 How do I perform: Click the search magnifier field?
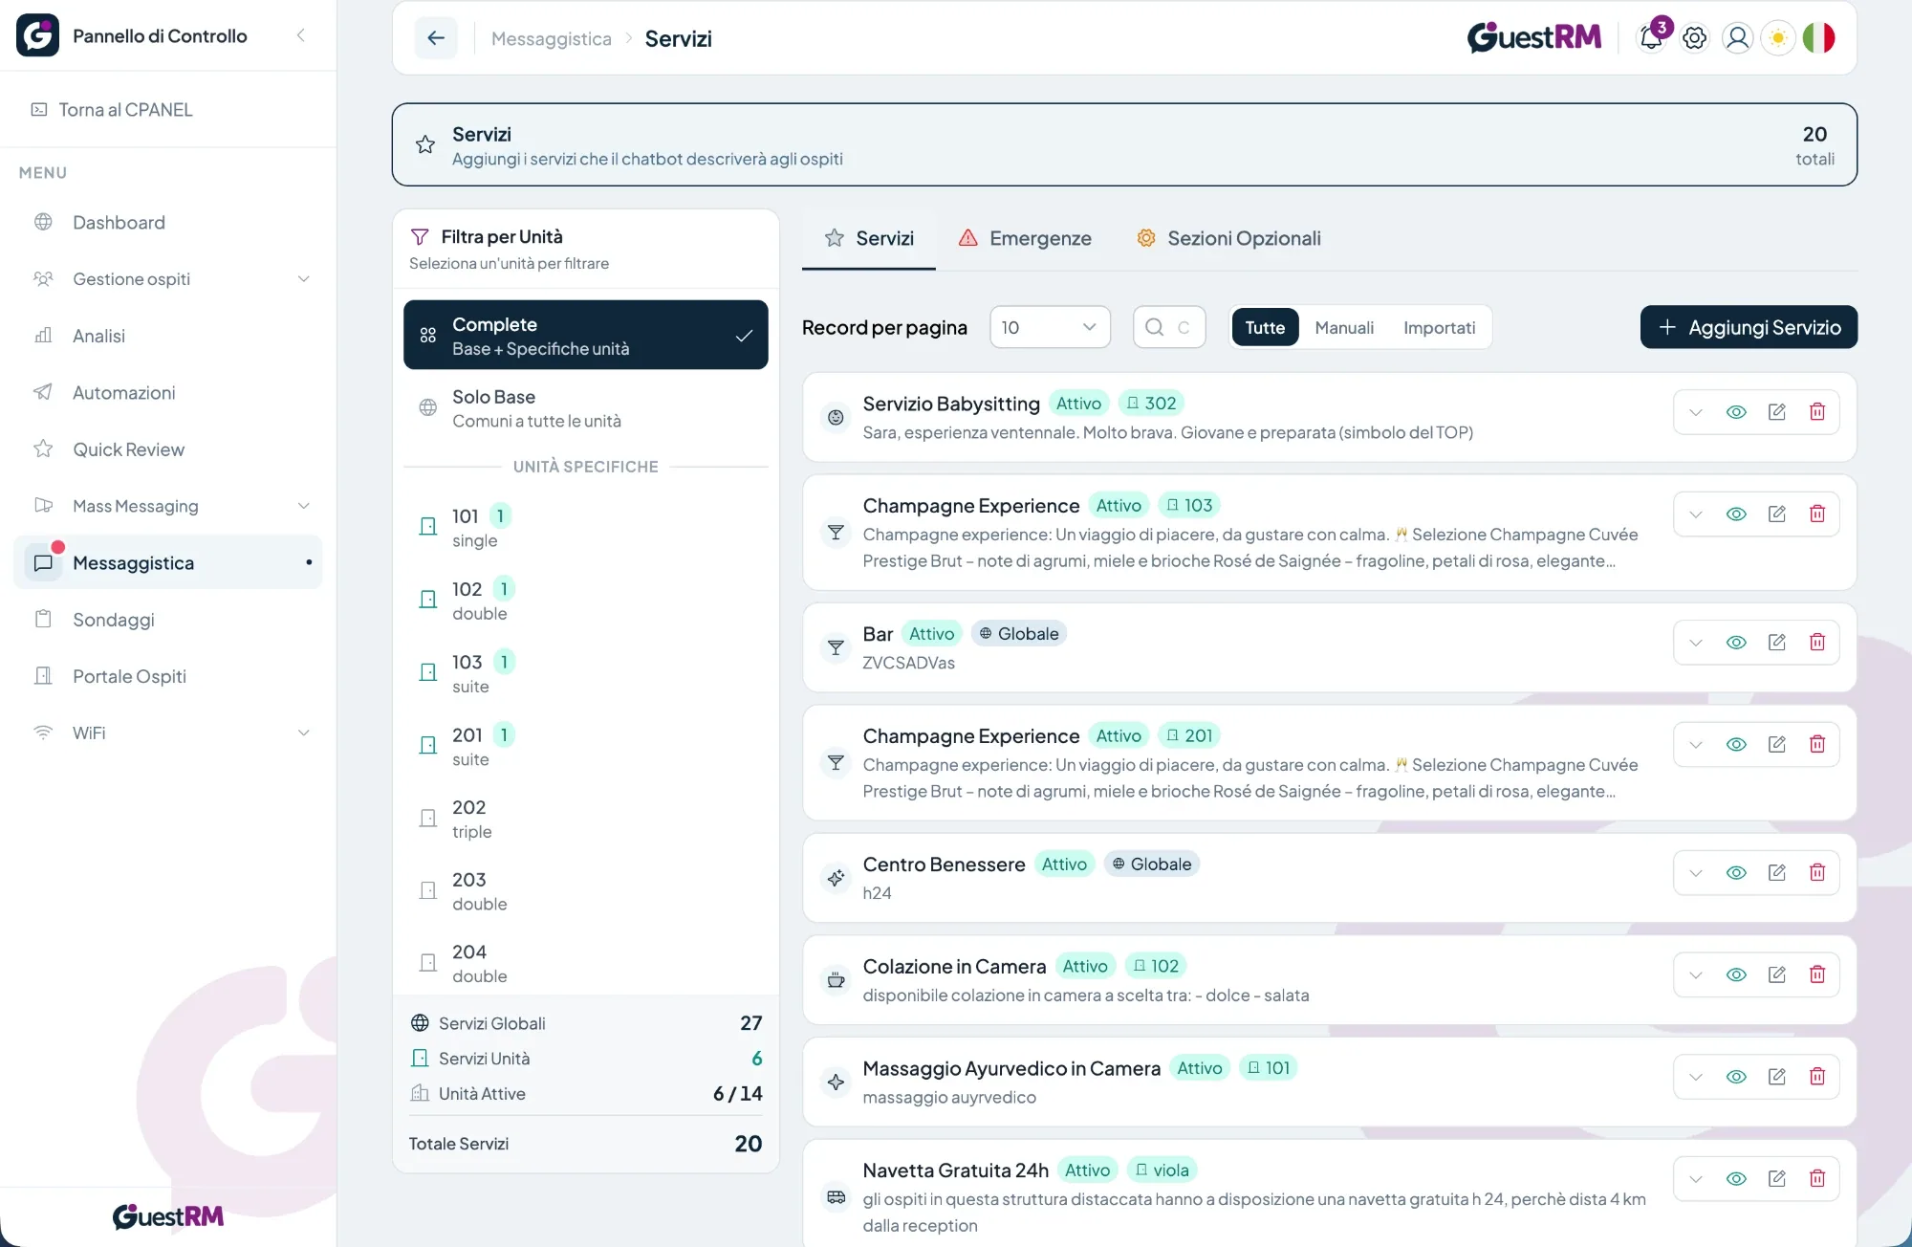(1169, 327)
